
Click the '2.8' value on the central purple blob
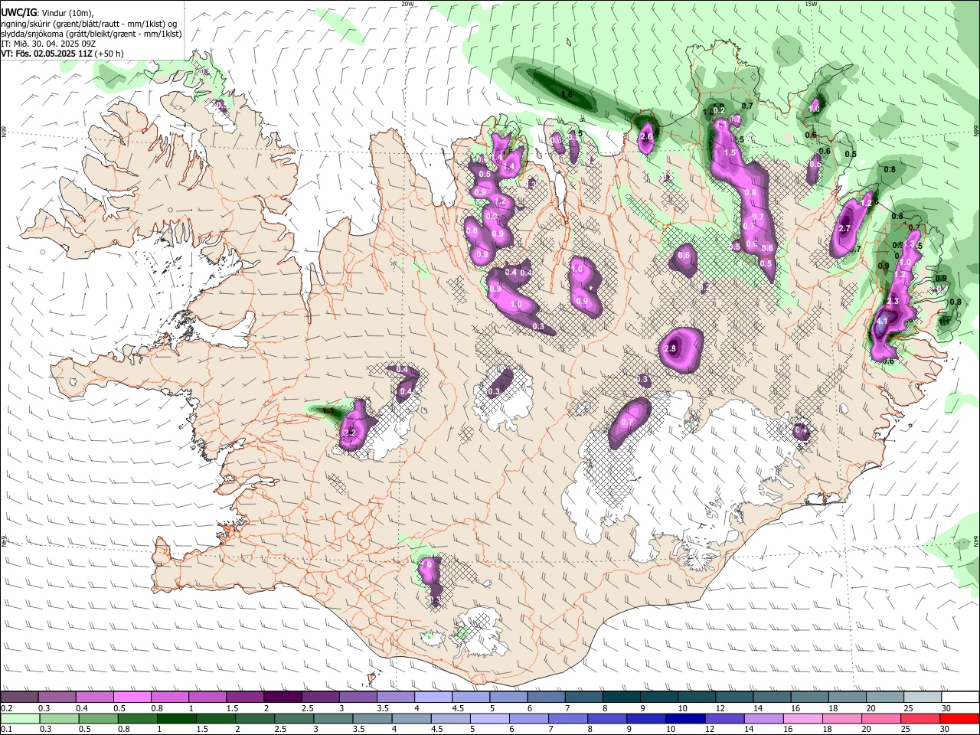tap(671, 348)
